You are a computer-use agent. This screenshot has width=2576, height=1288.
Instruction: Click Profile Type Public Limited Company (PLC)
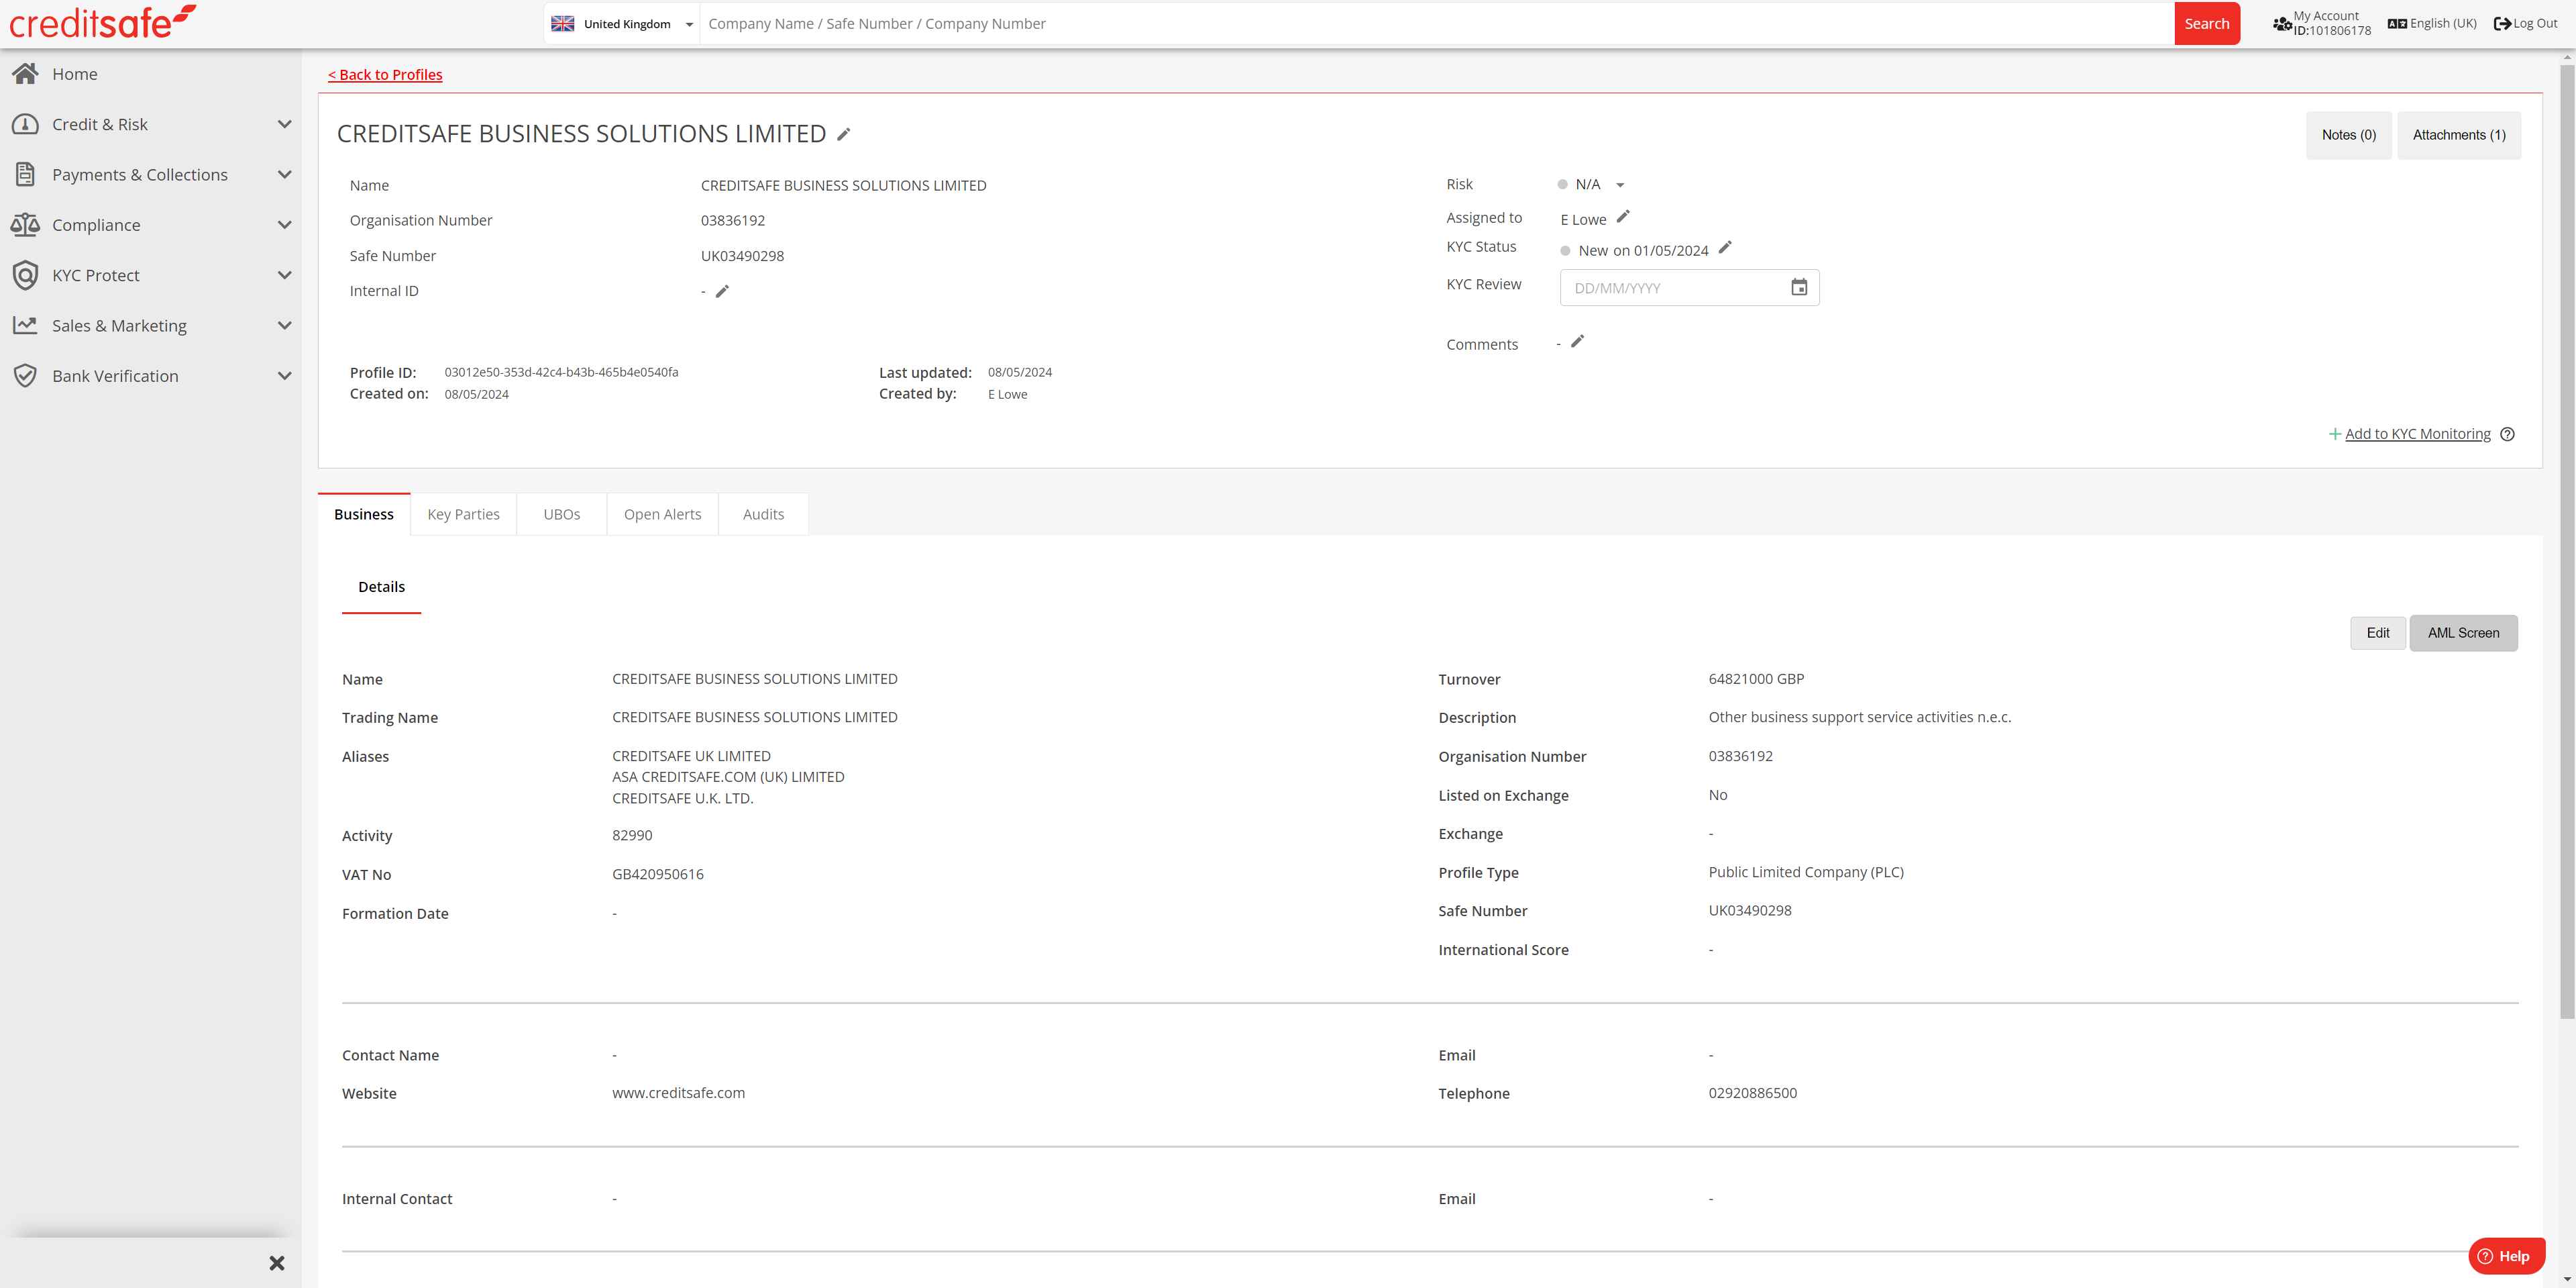pyautogui.click(x=1806, y=872)
